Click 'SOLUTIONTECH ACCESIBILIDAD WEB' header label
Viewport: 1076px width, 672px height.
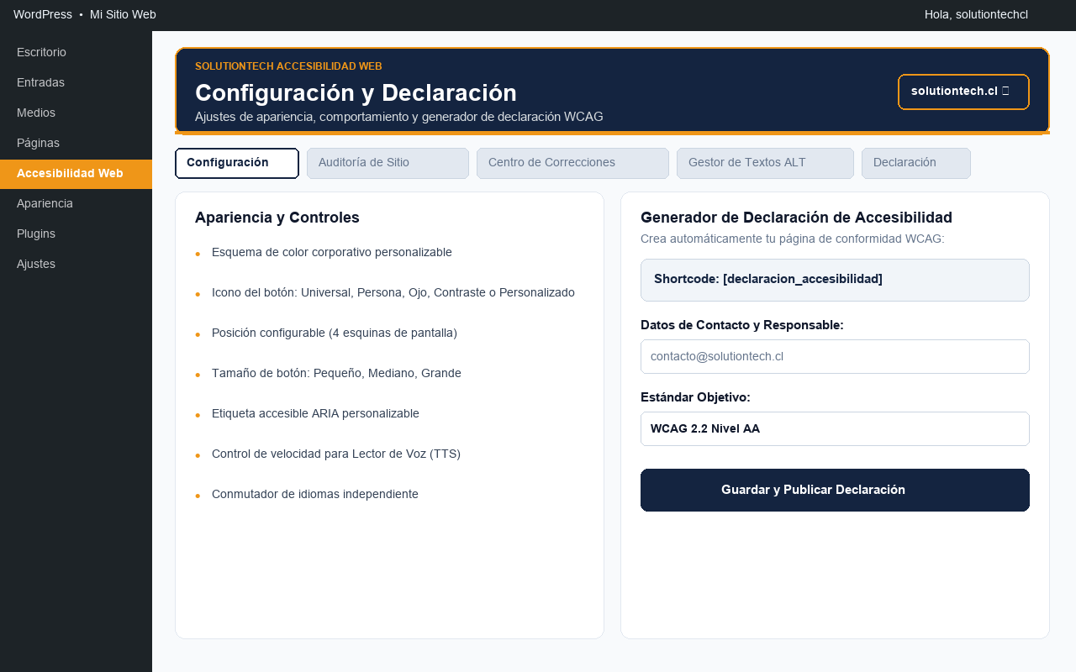coord(288,66)
